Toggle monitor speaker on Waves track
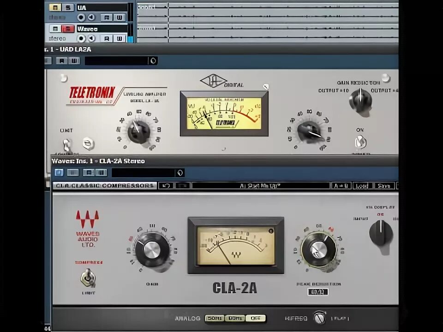Viewport: 443px width, 332px height. click(91, 38)
